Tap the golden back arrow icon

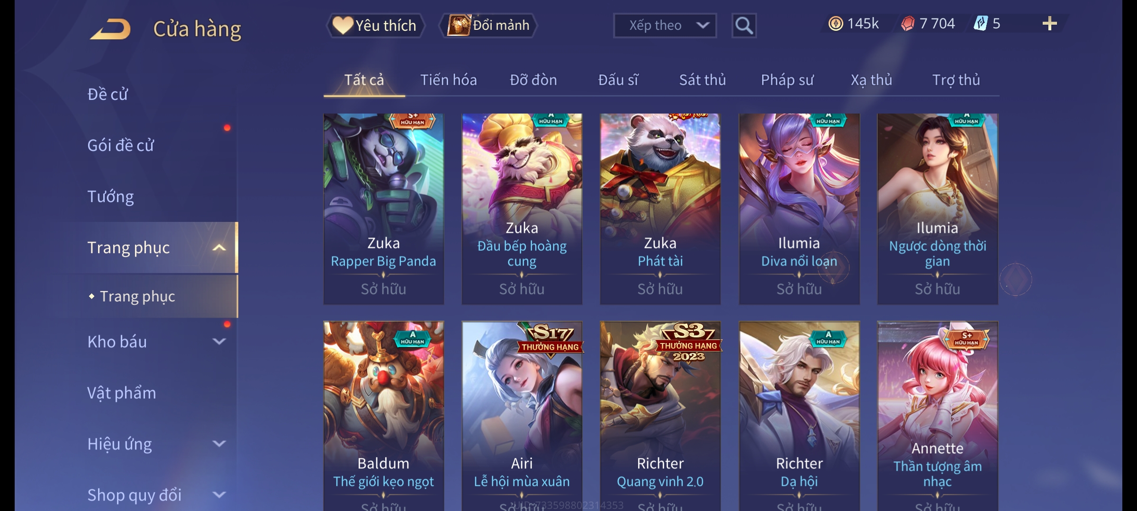click(110, 29)
